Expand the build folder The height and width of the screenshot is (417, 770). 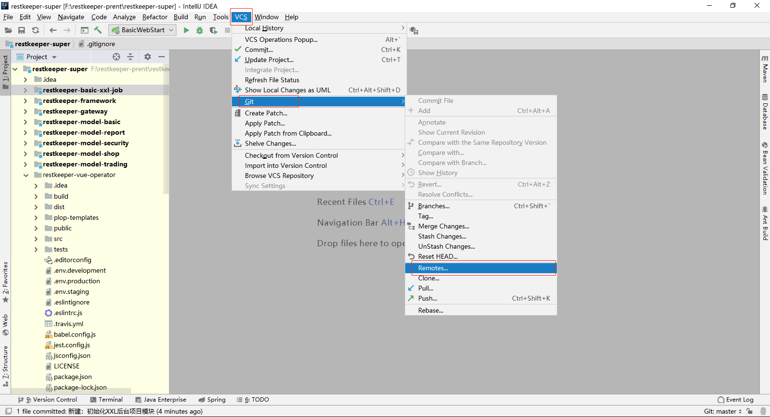36,196
